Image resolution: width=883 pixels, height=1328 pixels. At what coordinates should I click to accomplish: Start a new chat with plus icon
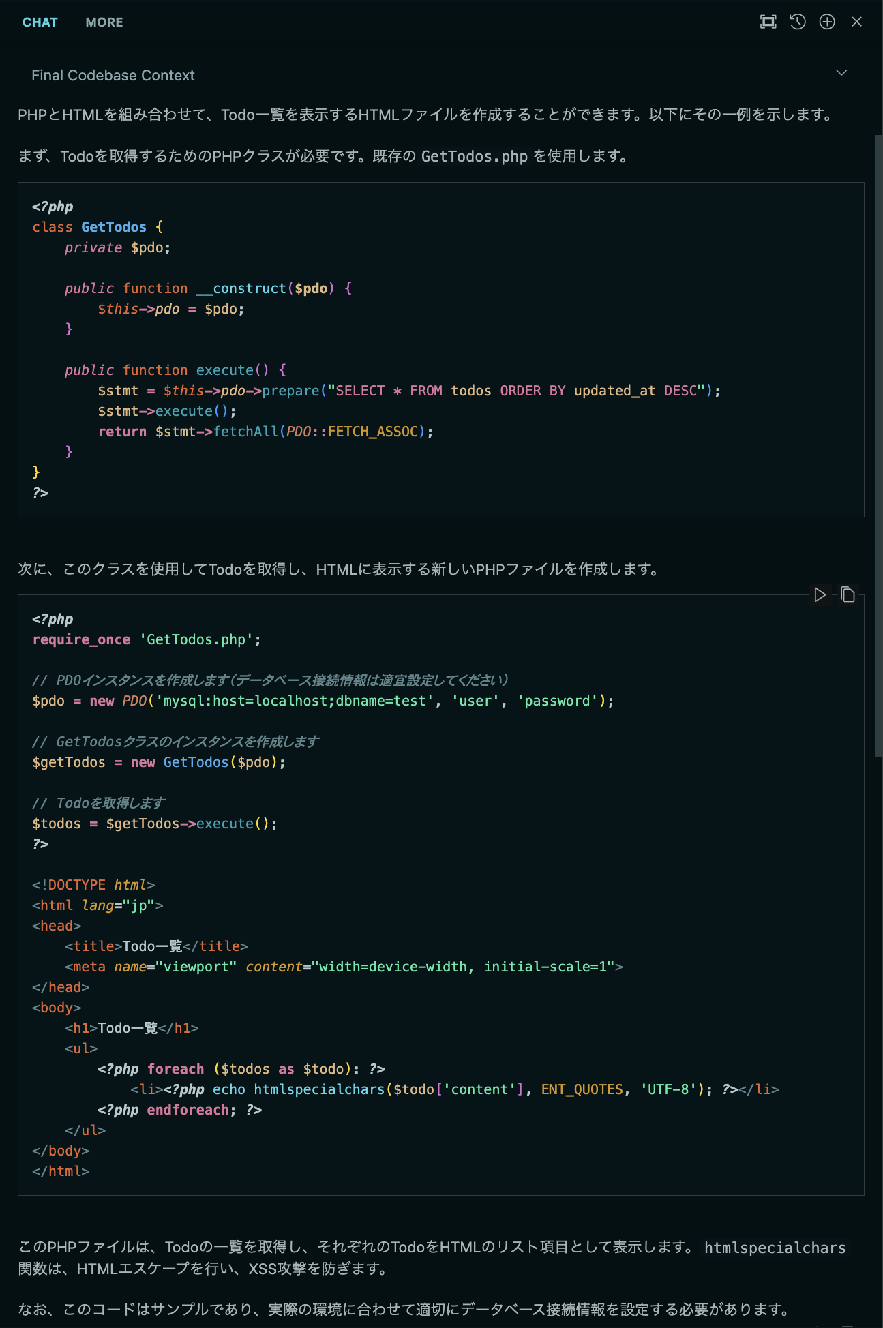827,22
